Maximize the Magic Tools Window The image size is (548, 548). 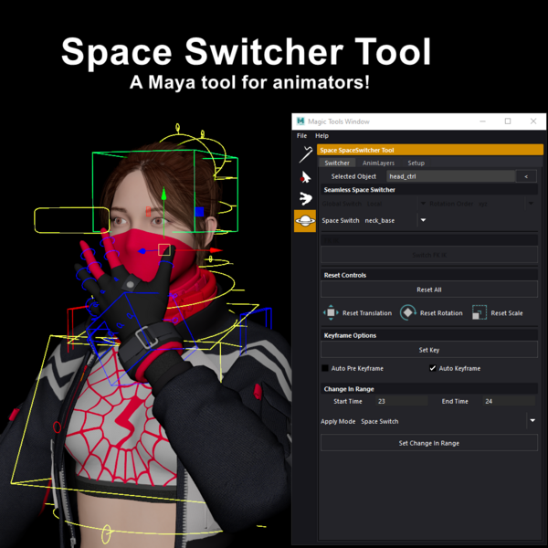(508, 121)
